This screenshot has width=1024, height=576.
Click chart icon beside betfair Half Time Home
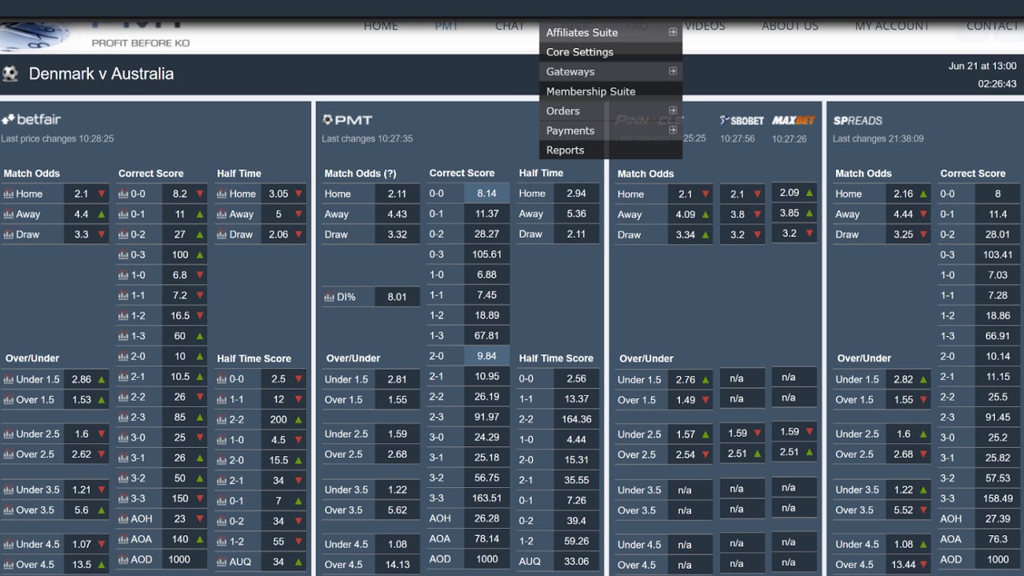(x=222, y=194)
